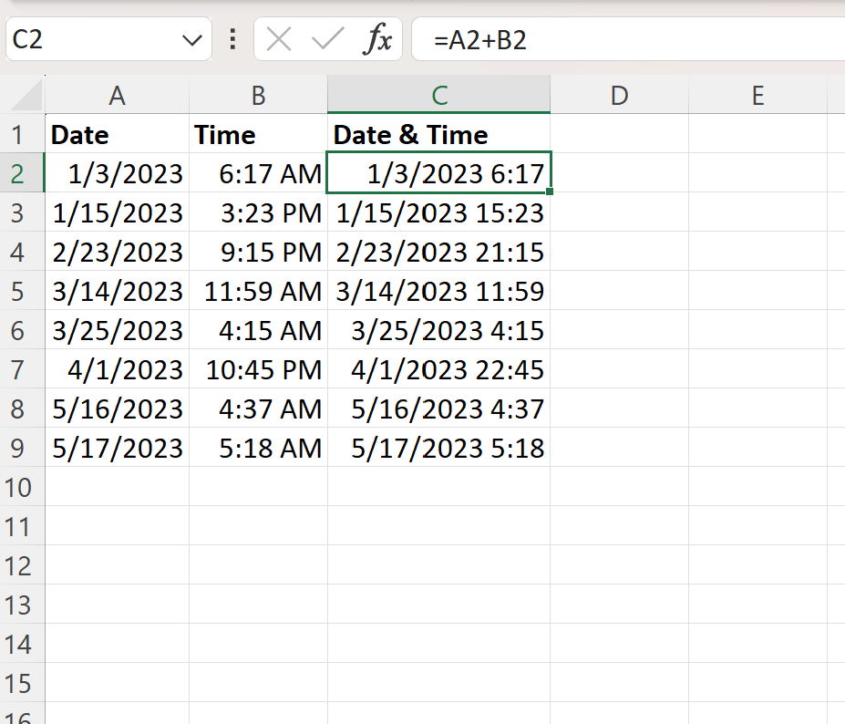Image resolution: width=845 pixels, height=724 pixels.
Task: Select row 3 header
Action: [x=22, y=212]
